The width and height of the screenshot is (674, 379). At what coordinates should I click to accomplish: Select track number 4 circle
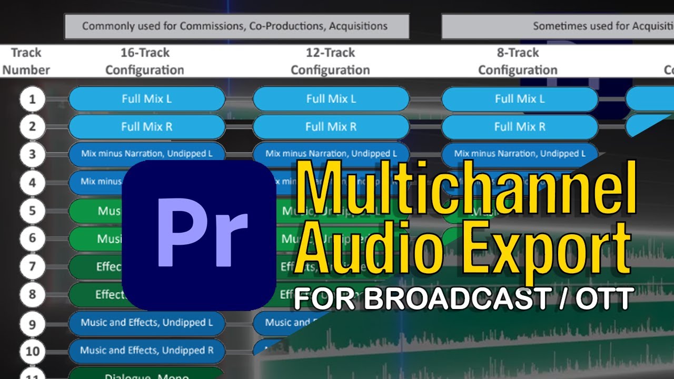coord(33,183)
